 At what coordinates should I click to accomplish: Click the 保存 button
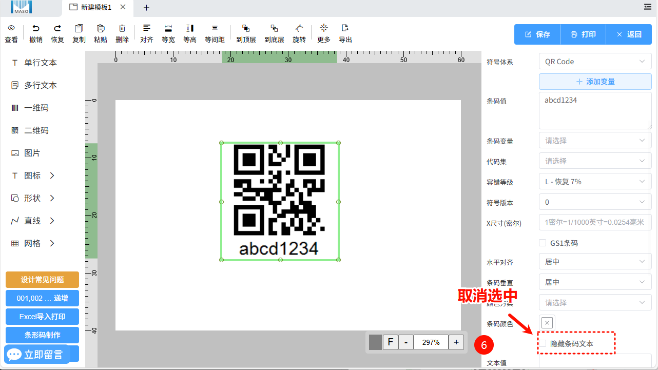pos(537,34)
